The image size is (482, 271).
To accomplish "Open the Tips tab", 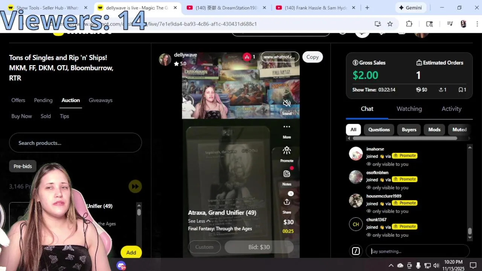I will (x=64, y=116).
